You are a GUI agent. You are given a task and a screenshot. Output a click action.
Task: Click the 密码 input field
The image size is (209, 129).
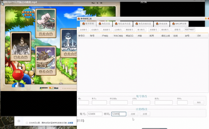(119, 114)
